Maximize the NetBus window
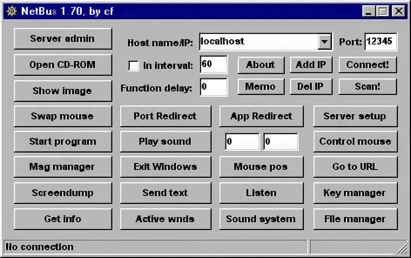Viewport: 411px width, 258px height. 383,11
